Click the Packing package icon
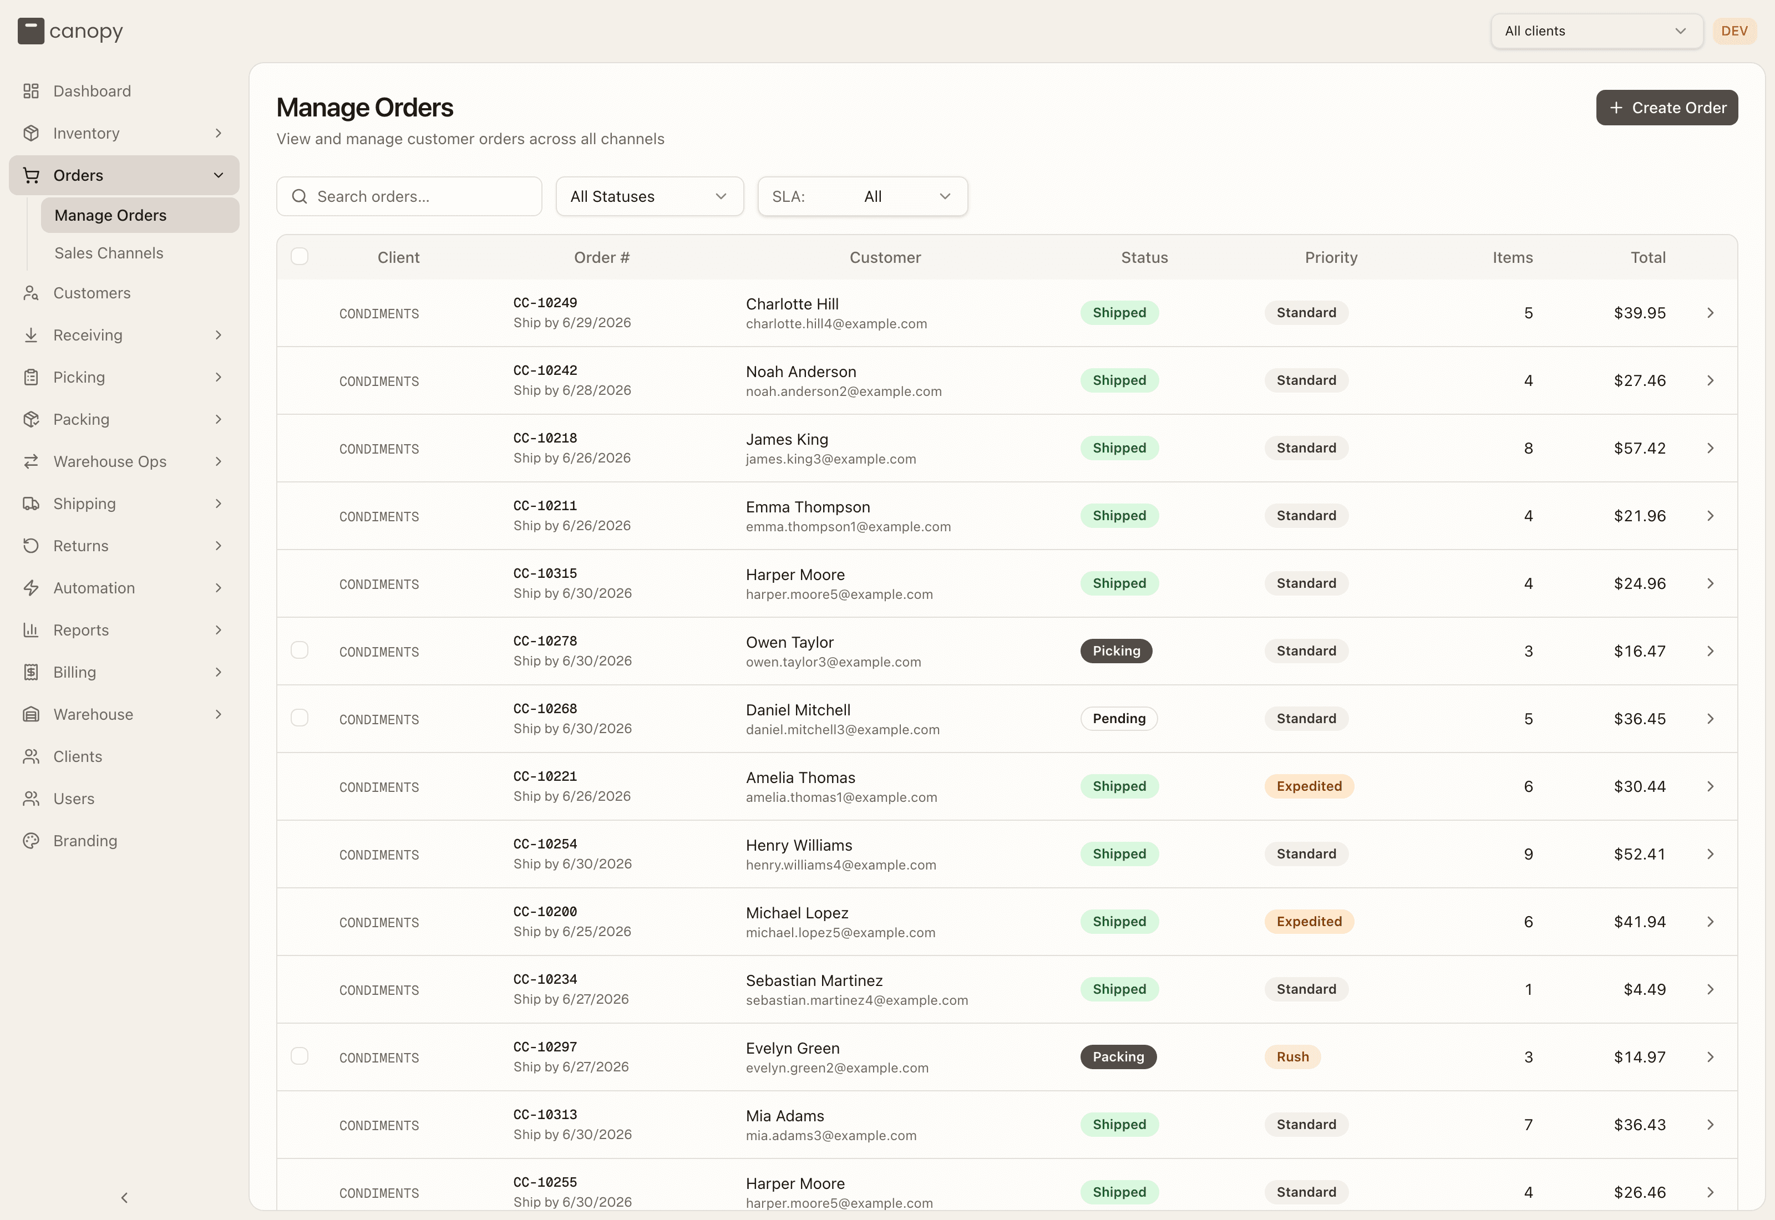Image resolution: width=1775 pixels, height=1220 pixels. [31, 419]
